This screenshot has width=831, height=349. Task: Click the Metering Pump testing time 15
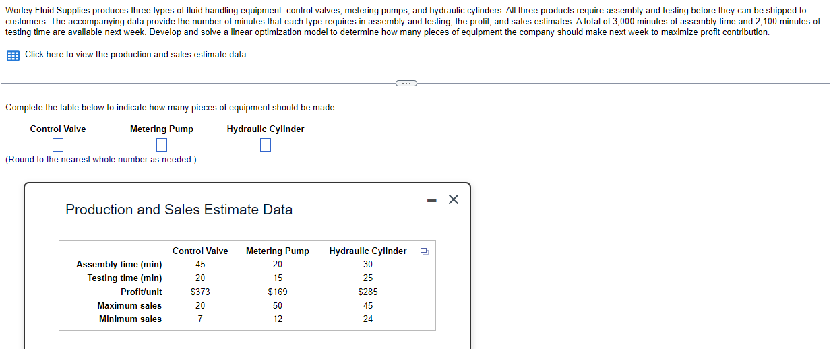[278, 278]
